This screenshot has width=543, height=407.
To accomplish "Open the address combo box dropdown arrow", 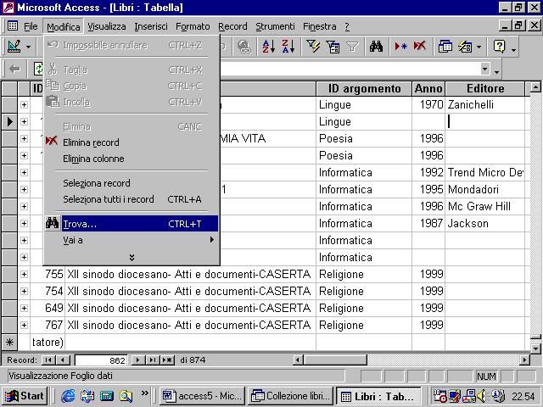I will point(485,69).
